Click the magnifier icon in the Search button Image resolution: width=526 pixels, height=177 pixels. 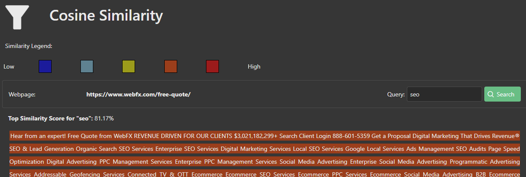pos(491,94)
